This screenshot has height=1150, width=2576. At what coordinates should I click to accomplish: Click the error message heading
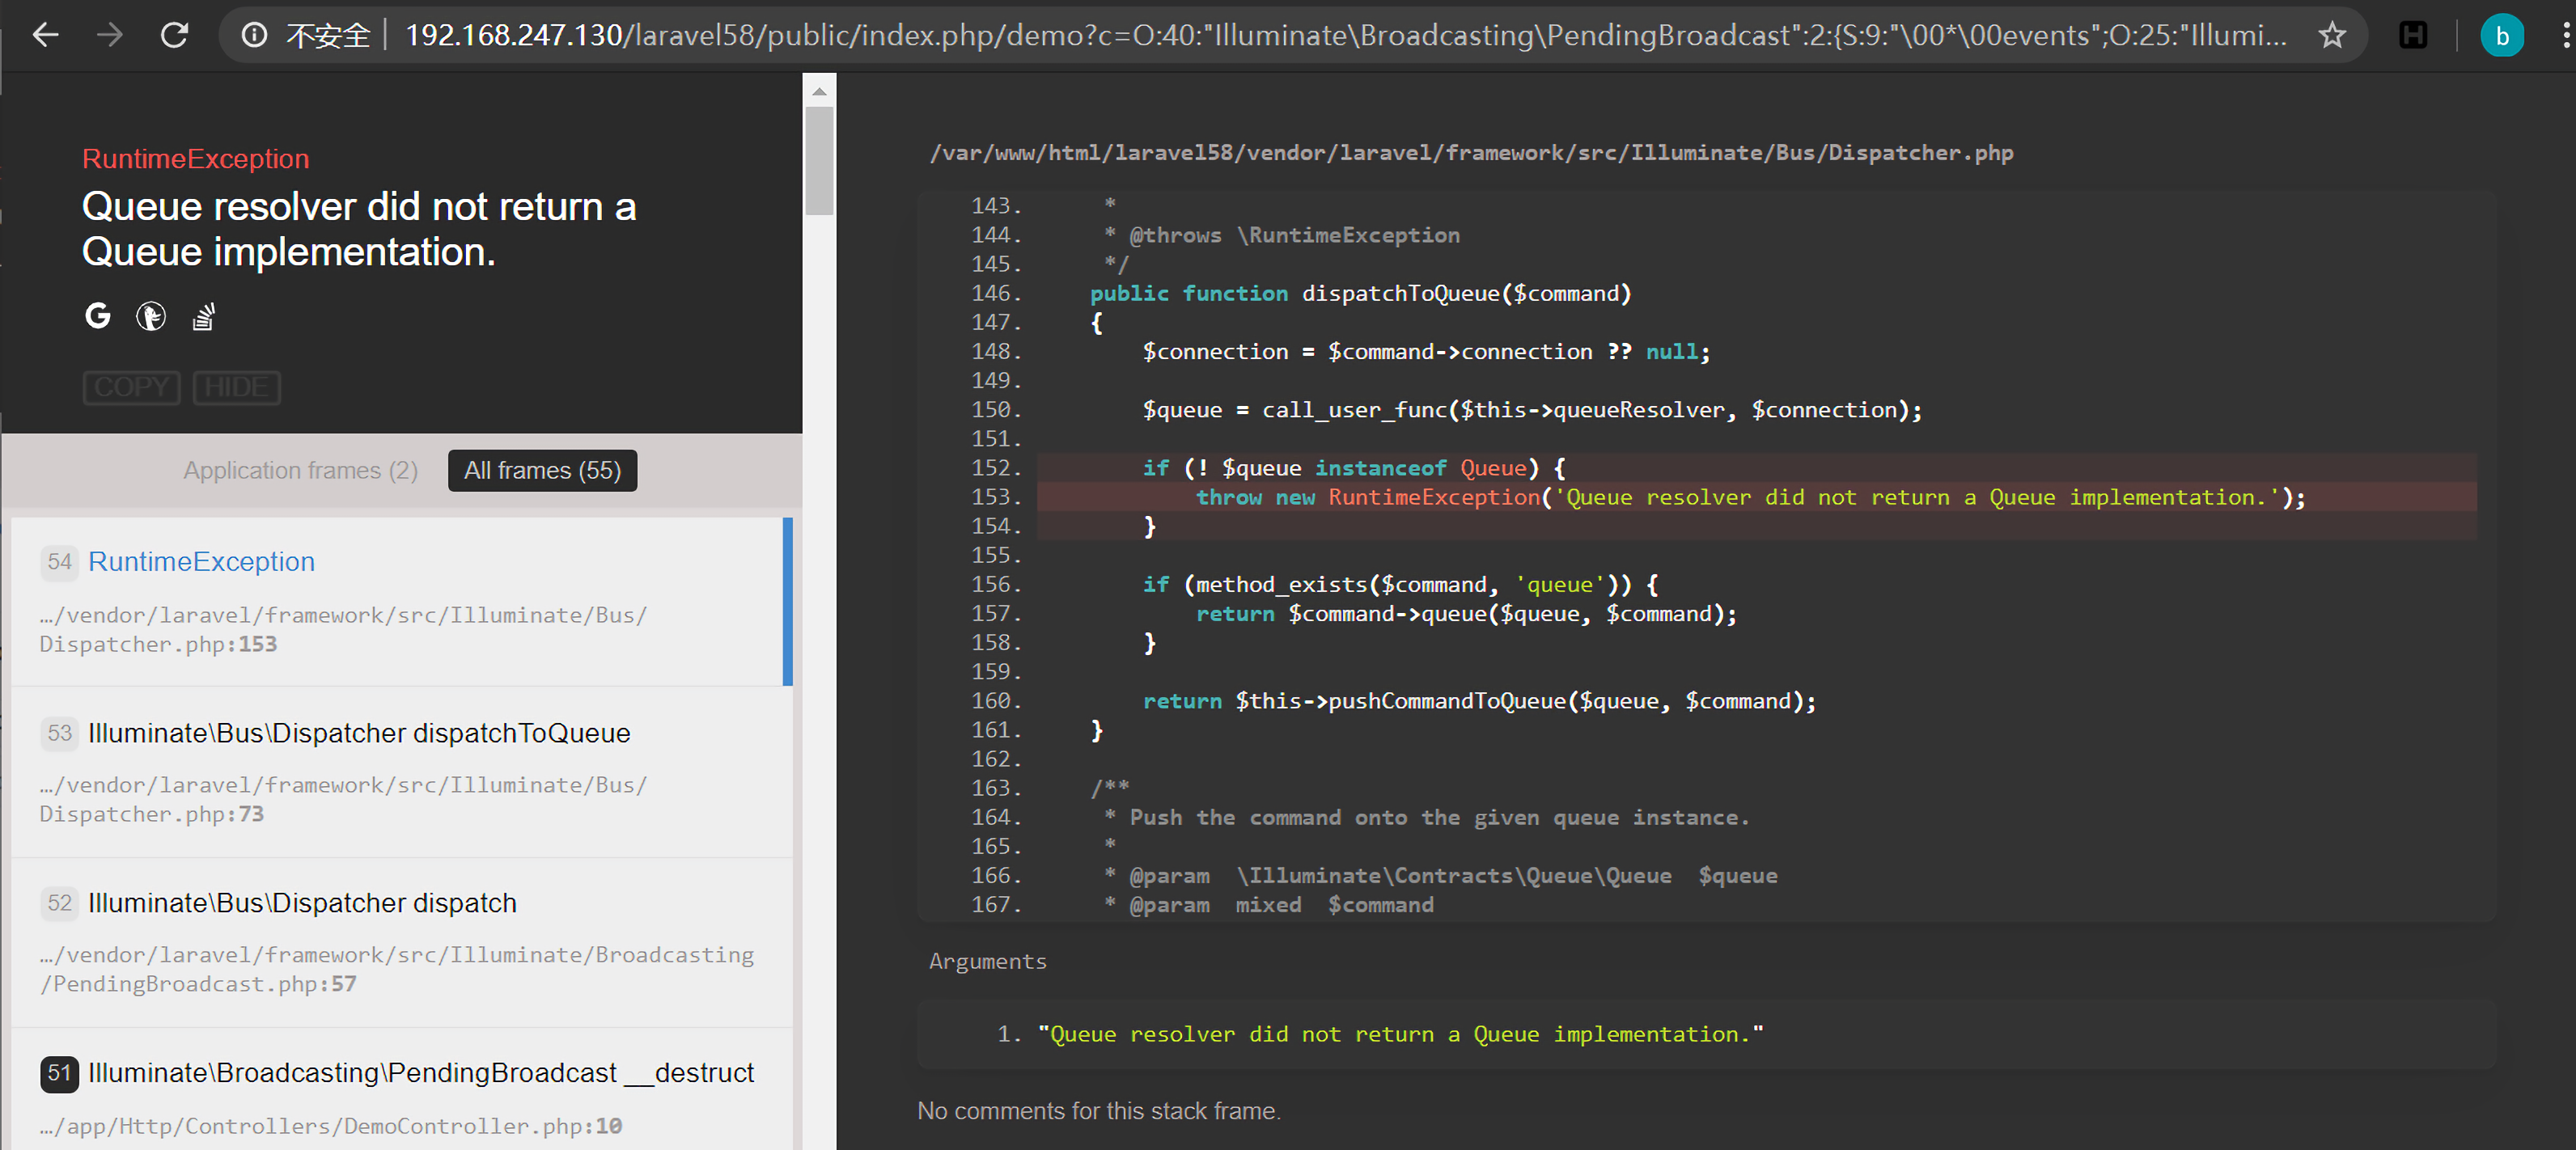(359, 229)
